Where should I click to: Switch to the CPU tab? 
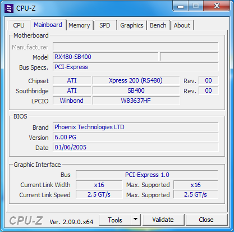point(19,25)
